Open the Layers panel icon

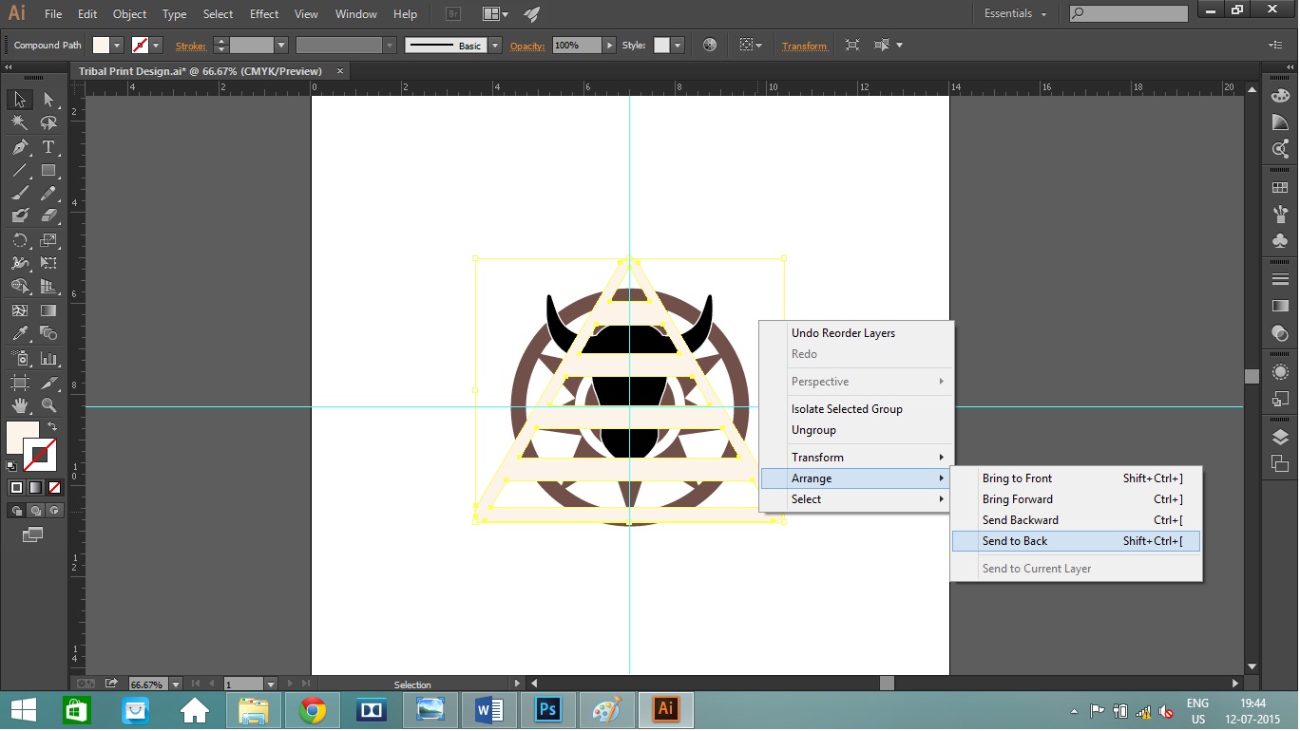tap(1280, 438)
